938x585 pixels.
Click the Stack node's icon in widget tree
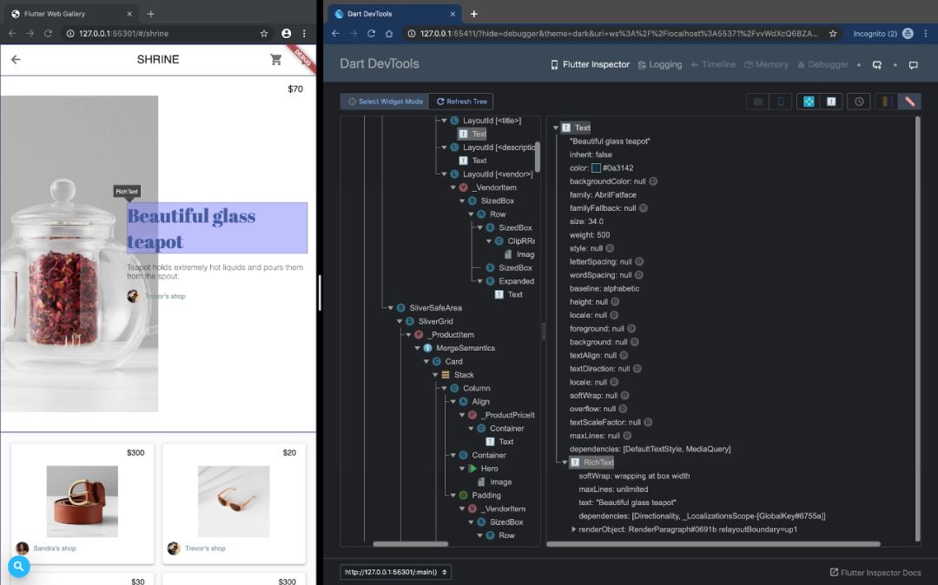pyautogui.click(x=446, y=375)
